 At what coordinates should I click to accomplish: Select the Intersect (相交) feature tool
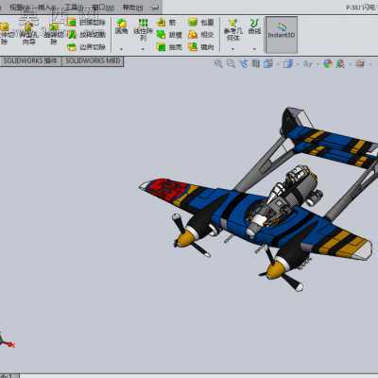pyautogui.click(x=201, y=35)
